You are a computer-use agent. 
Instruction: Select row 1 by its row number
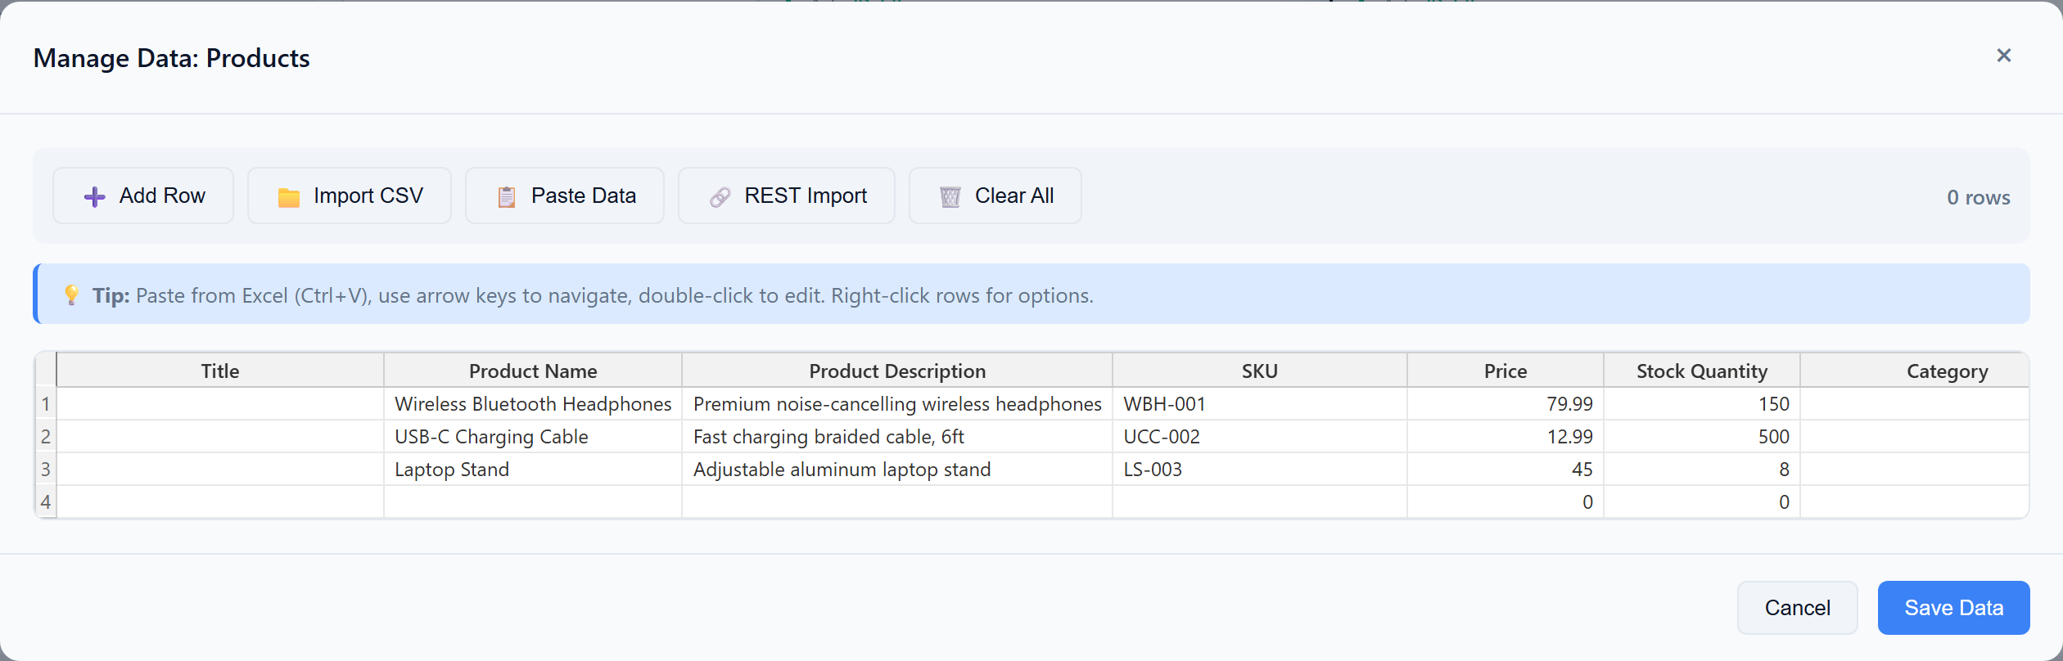click(x=46, y=404)
